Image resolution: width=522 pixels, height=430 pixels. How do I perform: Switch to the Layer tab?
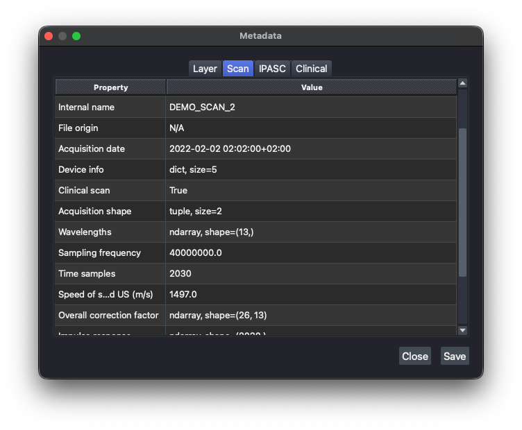coord(205,69)
